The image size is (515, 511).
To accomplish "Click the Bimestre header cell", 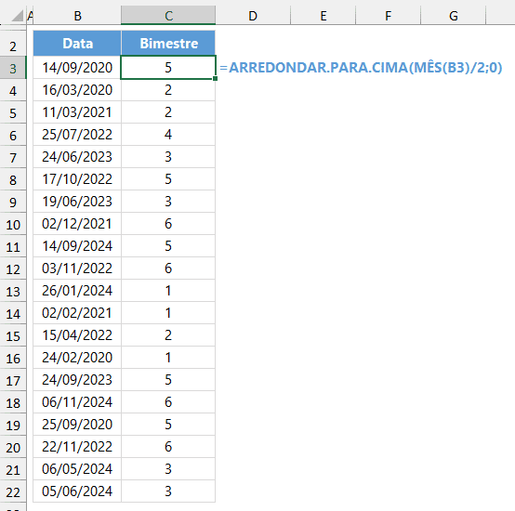I will coord(168,44).
